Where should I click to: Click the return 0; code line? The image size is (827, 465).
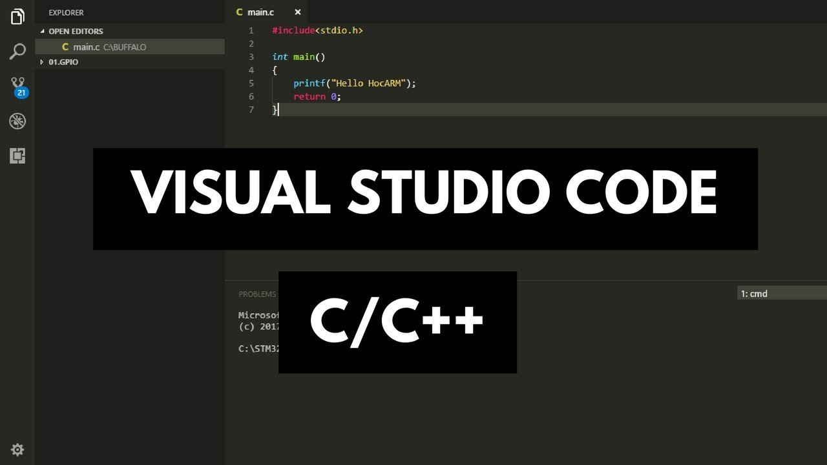click(x=317, y=96)
